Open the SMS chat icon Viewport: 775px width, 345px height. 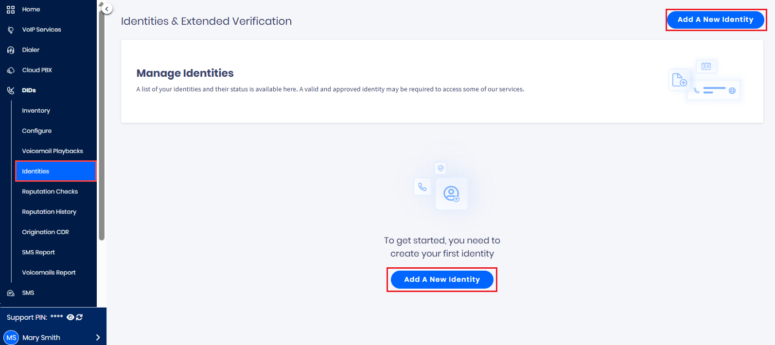coord(11,293)
